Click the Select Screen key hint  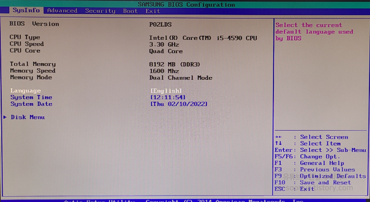coord(324,137)
